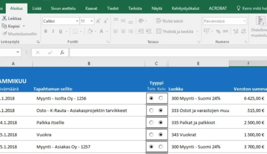
Task: Align cell content to middle vertically
Action: click(123, 21)
